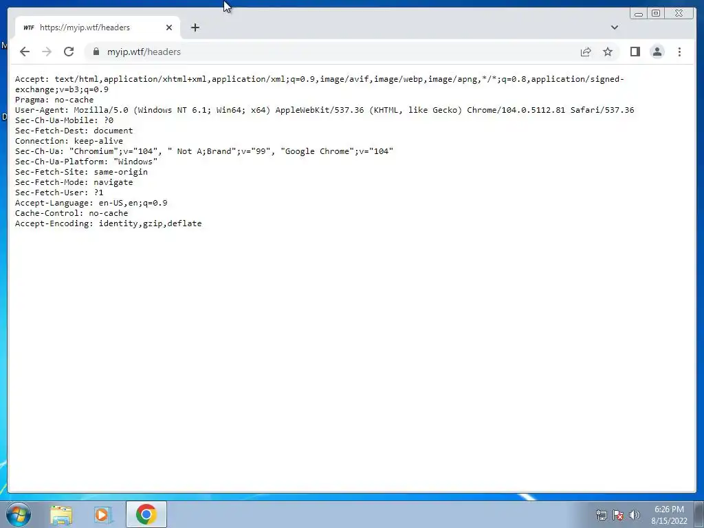The width and height of the screenshot is (704, 528).
Task: Restore down the Chrome window
Action: (656, 14)
